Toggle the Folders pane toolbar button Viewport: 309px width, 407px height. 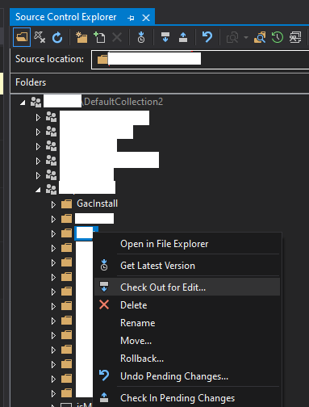click(x=22, y=37)
